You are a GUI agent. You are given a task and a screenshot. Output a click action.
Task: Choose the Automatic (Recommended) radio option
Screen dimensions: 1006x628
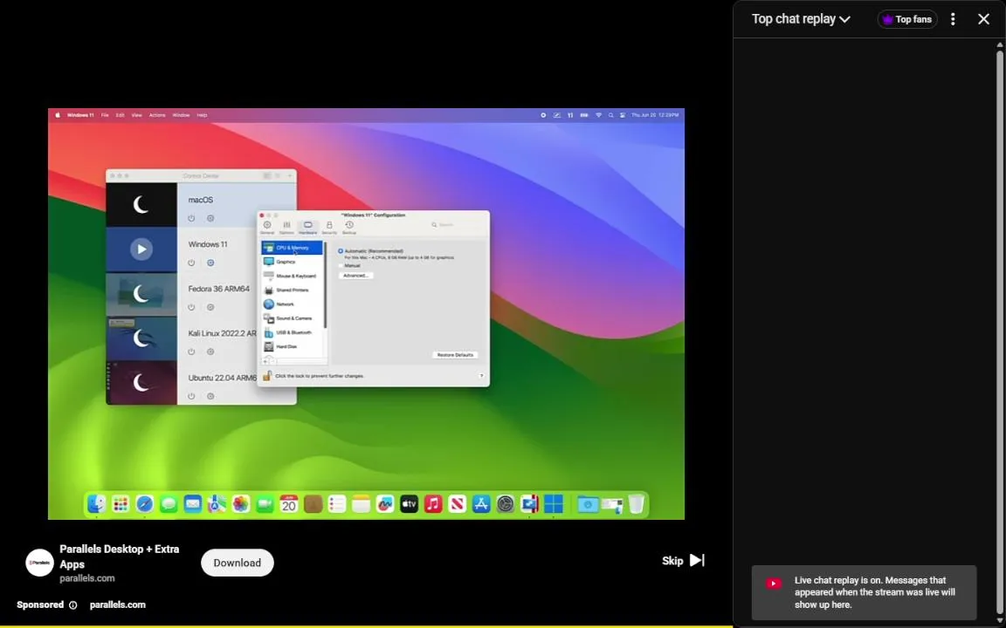341,251
